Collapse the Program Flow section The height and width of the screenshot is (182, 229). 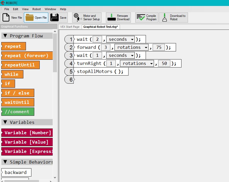click(5, 36)
